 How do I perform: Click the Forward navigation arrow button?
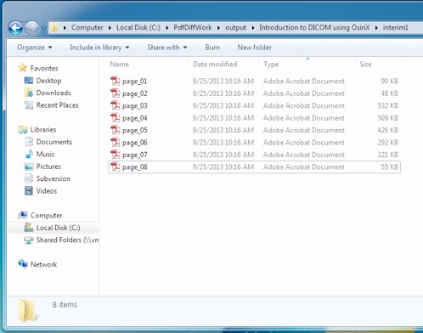(32, 28)
